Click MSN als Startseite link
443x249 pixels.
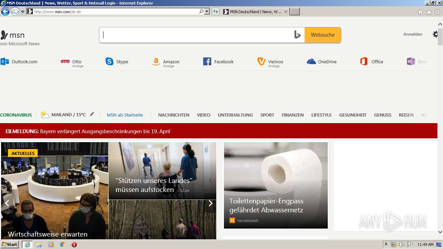coord(125,115)
